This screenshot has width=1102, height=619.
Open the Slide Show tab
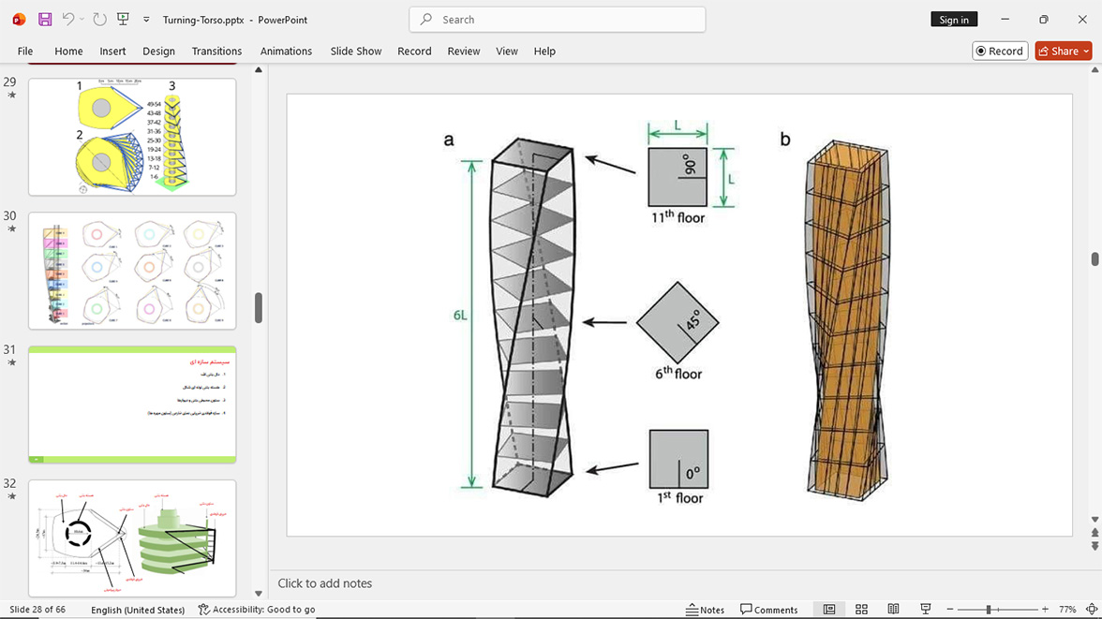pos(356,52)
